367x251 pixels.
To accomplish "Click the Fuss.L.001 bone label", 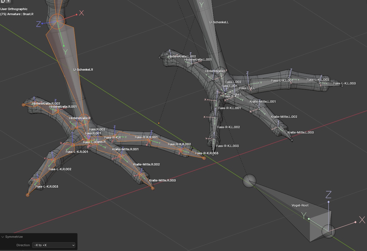I will [230, 86].
